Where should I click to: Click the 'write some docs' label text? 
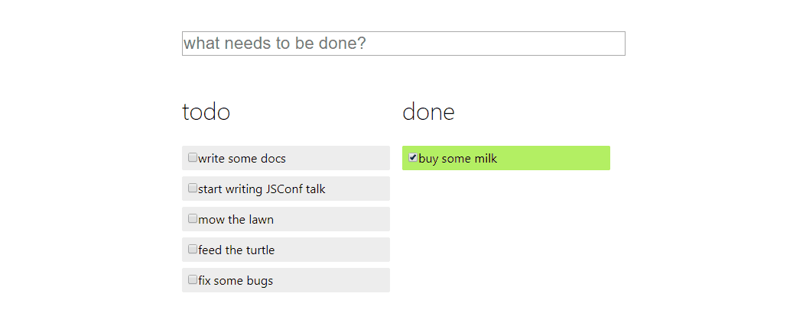[242, 159]
